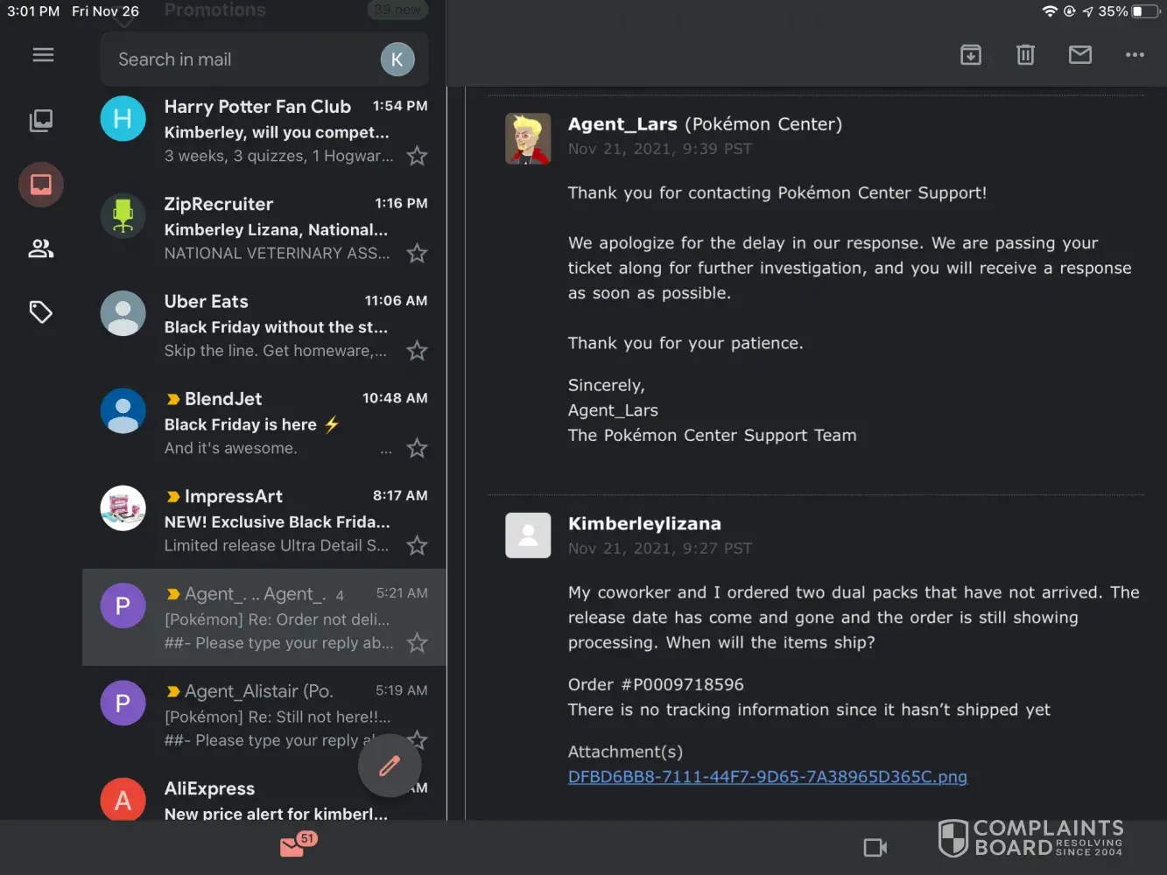Screen dimensions: 1167x875
Task: Mark email as unread envelope icon
Action: tap(1080, 55)
